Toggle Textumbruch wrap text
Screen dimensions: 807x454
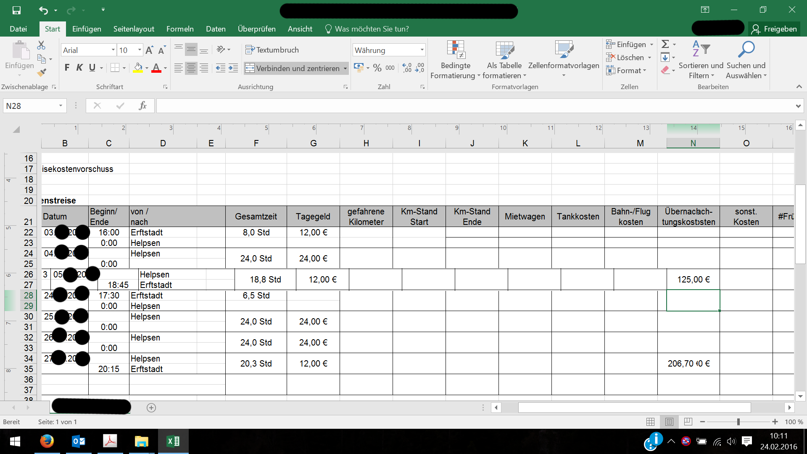272,50
